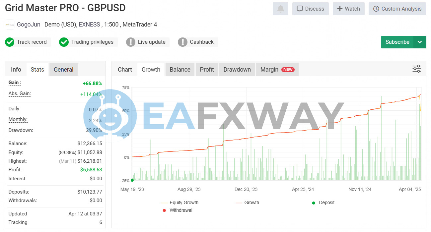Screen dimensions: 431x232
Task: Add system to Watch list
Action: pyautogui.click(x=349, y=9)
